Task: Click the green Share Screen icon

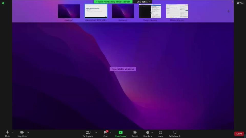Action: point(120,132)
